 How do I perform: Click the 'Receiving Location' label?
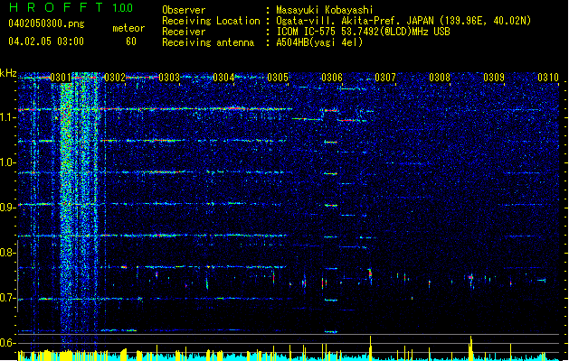[211, 21]
